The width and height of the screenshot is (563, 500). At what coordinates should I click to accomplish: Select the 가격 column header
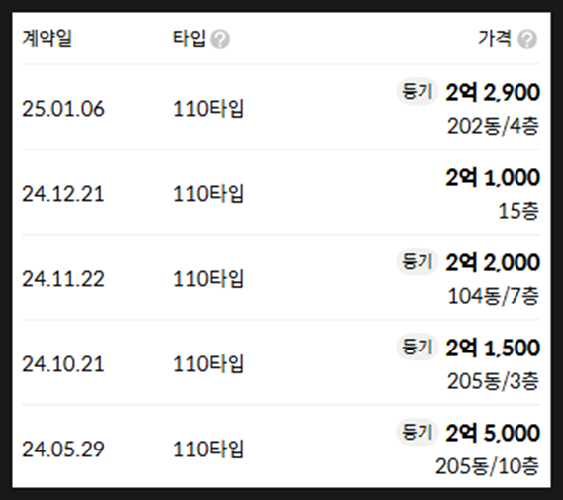click(495, 38)
